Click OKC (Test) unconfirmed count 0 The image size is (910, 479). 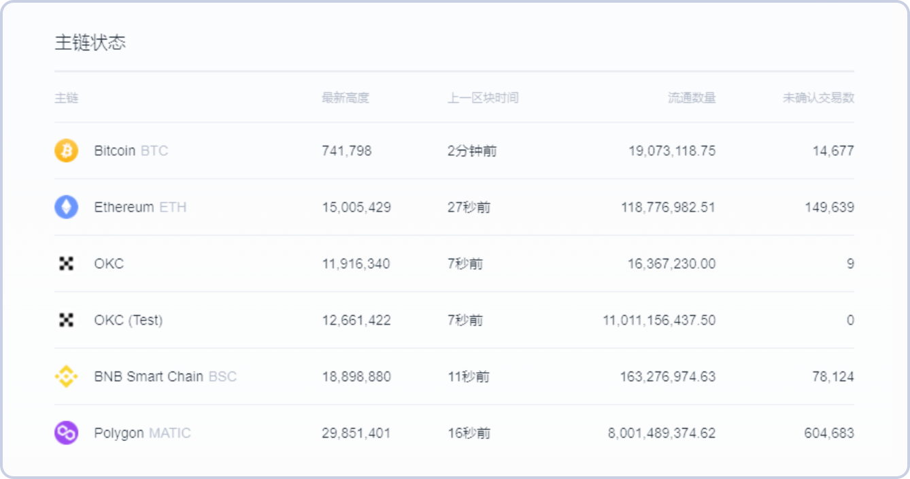pos(850,320)
